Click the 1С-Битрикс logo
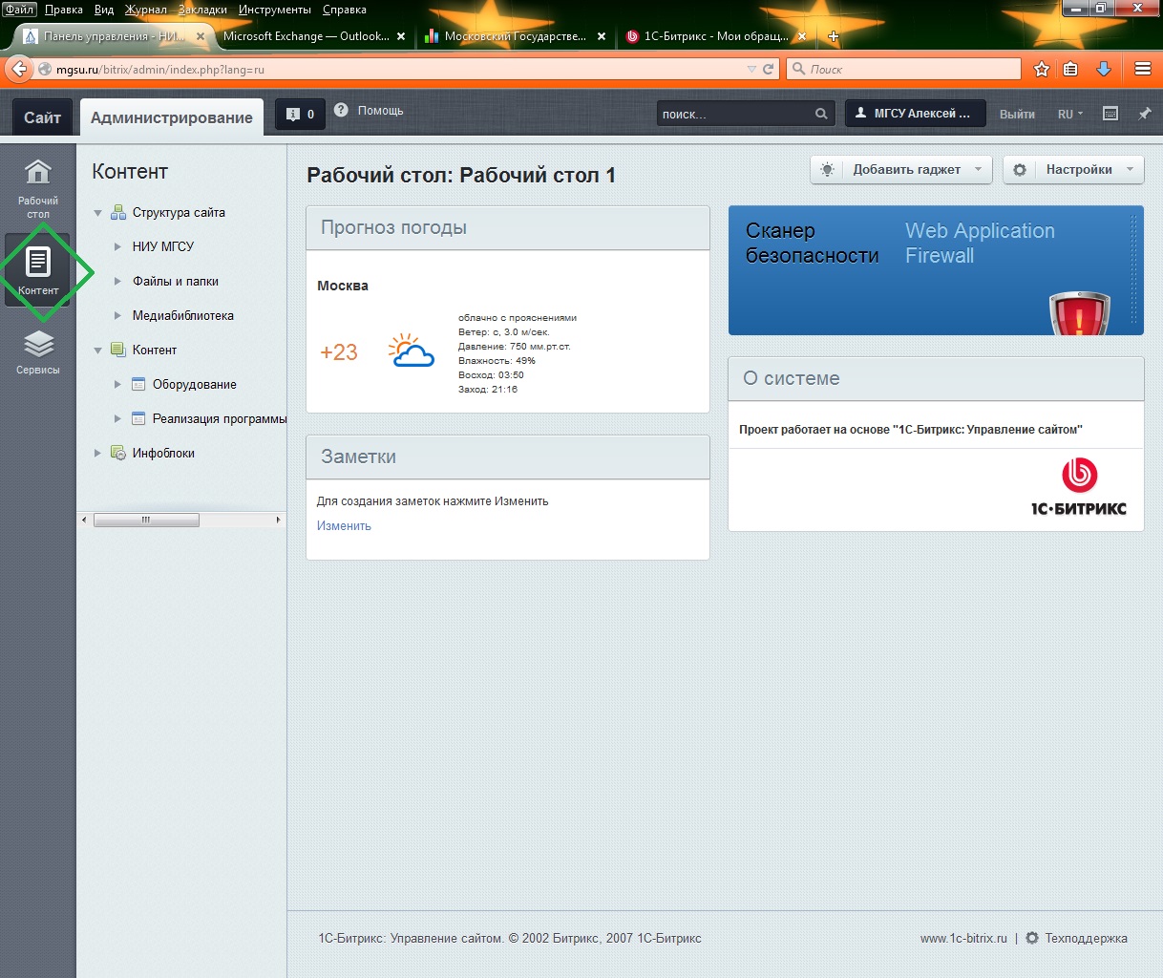 tap(1079, 487)
